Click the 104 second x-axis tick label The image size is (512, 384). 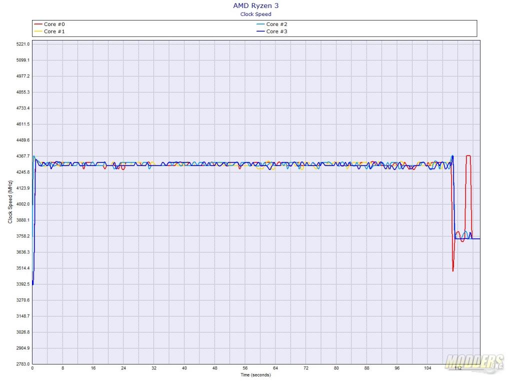click(x=427, y=368)
